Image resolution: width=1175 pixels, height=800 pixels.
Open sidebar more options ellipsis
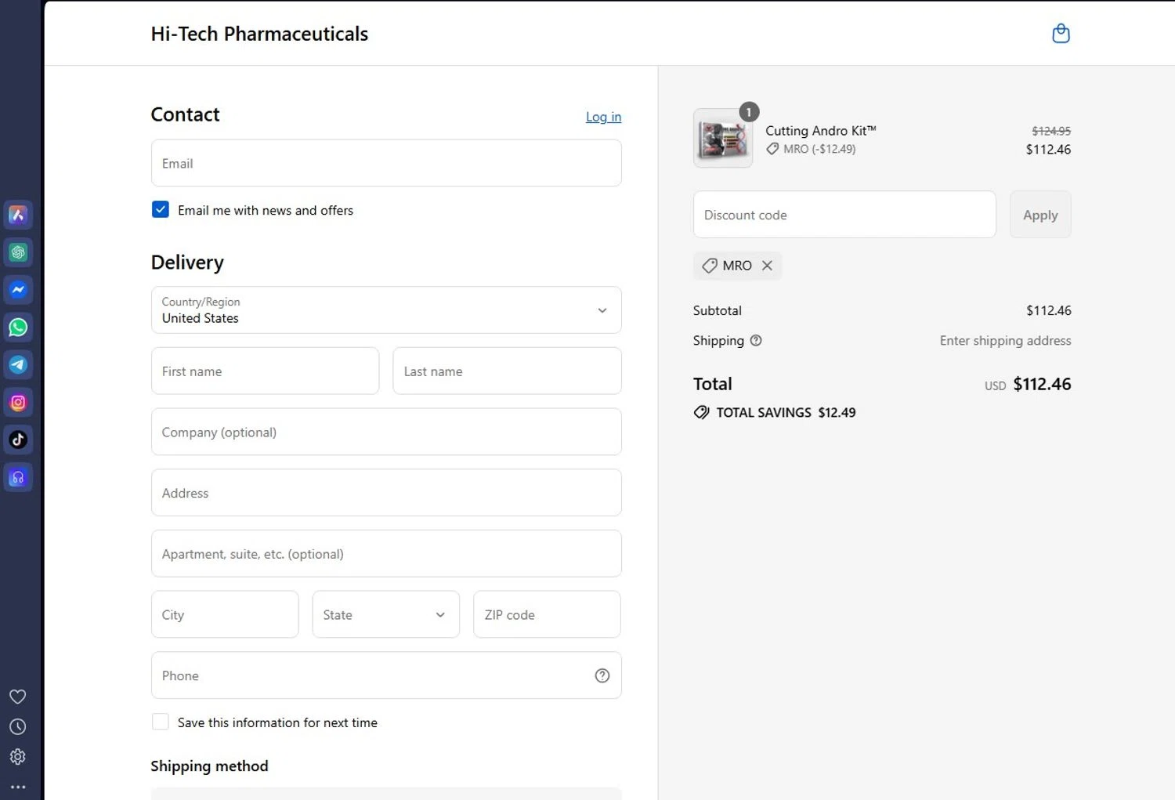(18, 787)
